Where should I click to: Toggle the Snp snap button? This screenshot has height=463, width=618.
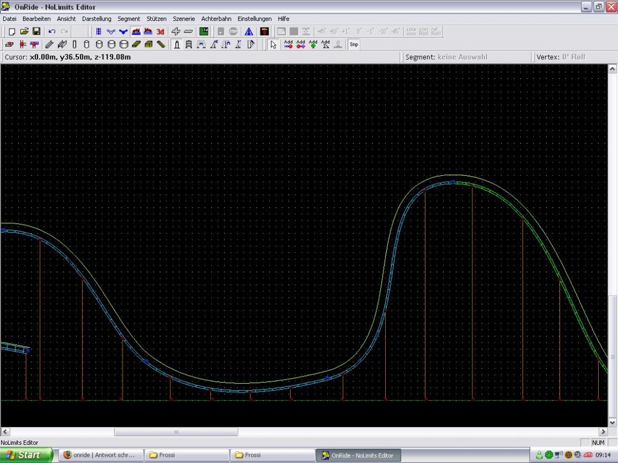tap(354, 45)
